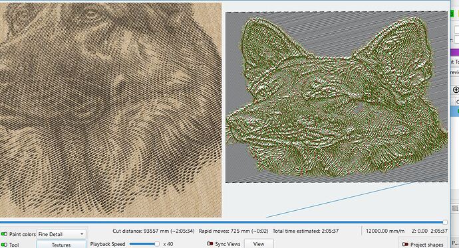Toggle the Paint colors switch
The height and width of the screenshot is (248, 459).
pyautogui.click(x=4, y=234)
